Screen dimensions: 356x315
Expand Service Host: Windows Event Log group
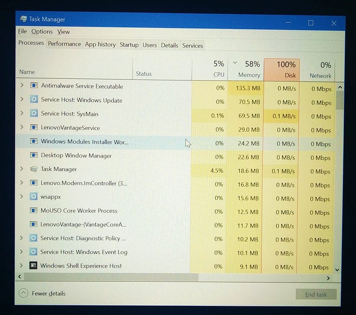tap(21, 251)
